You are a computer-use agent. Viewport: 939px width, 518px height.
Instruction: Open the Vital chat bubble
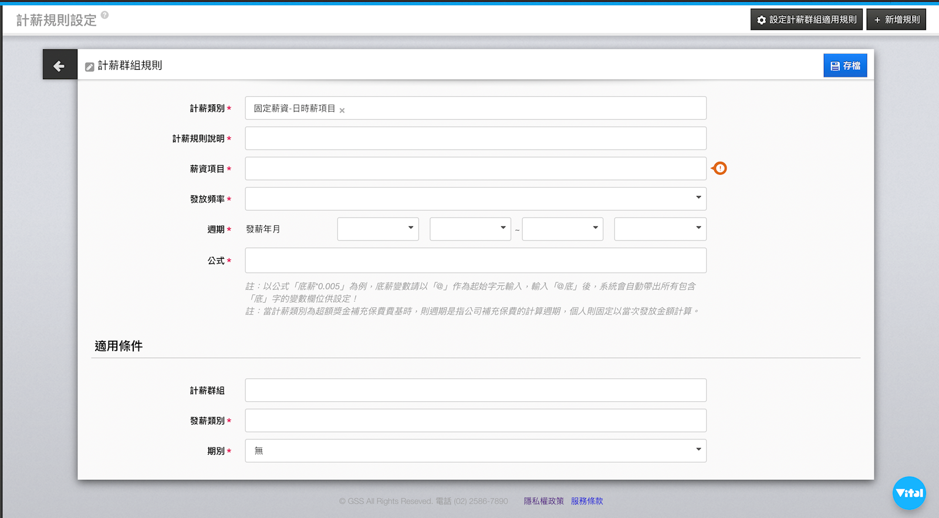click(908, 493)
